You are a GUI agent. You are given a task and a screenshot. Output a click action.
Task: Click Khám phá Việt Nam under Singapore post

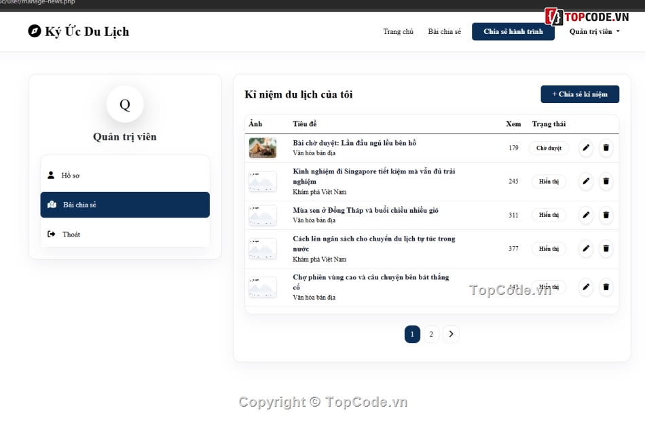pyautogui.click(x=320, y=192)
